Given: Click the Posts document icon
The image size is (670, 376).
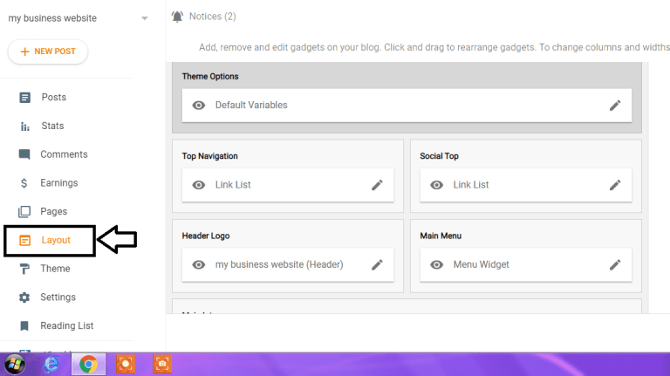Looking at the screenshot, I should tap(24, 98).
